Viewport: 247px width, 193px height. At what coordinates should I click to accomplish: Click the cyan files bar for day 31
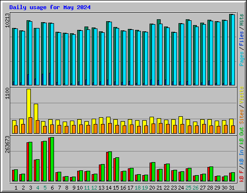(x=233, y=50)
